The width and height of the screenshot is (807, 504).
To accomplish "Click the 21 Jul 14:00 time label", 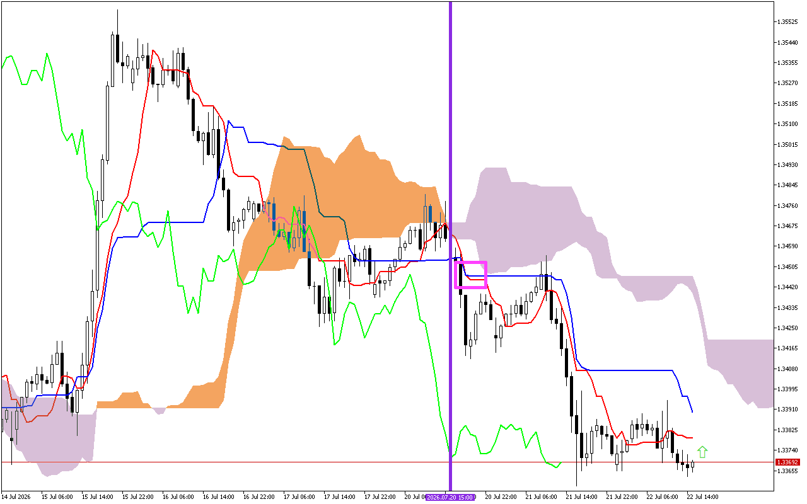I will click(x=581, y=496).
